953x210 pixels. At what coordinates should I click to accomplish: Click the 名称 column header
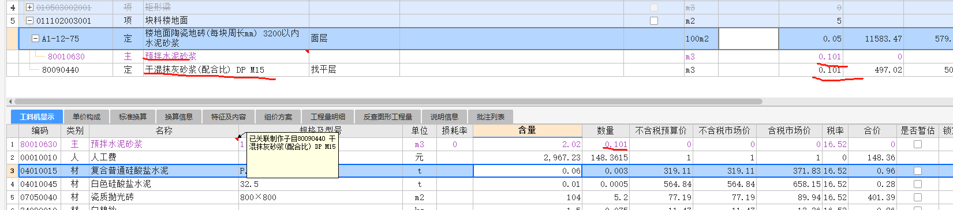pos(164,131)
